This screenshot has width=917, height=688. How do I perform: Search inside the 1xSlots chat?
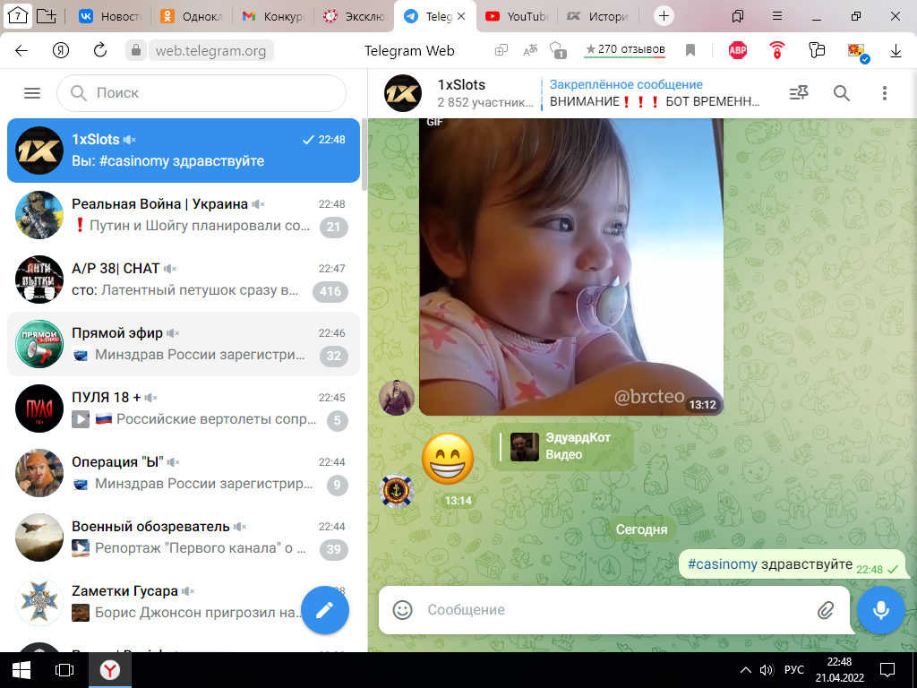(x=842, y=93)
